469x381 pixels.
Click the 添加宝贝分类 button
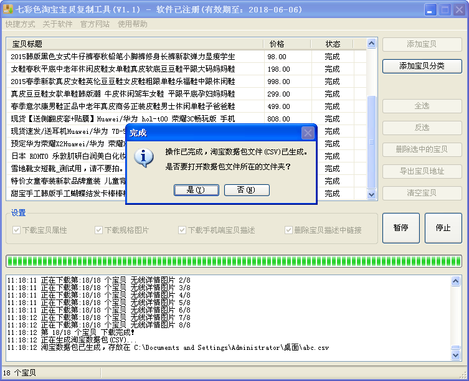coord(422,66)
